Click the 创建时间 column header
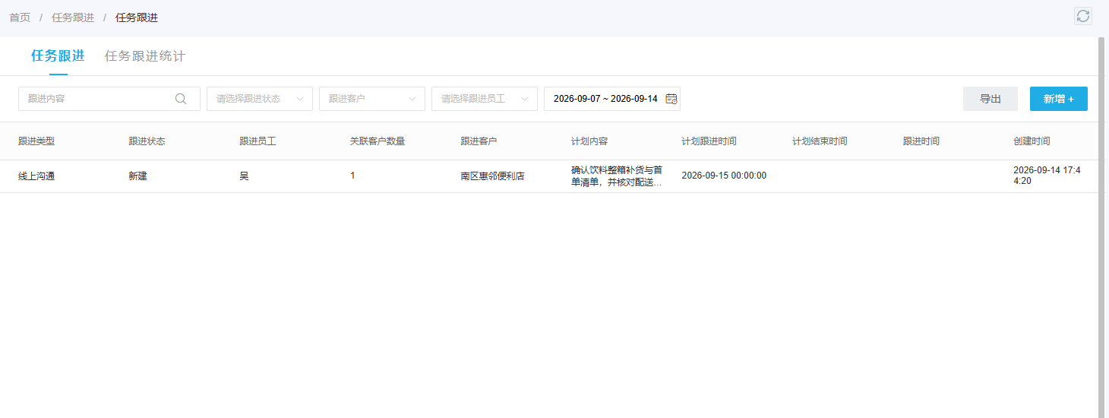This screenshot has width=1109, height=418. point(1032,141)
